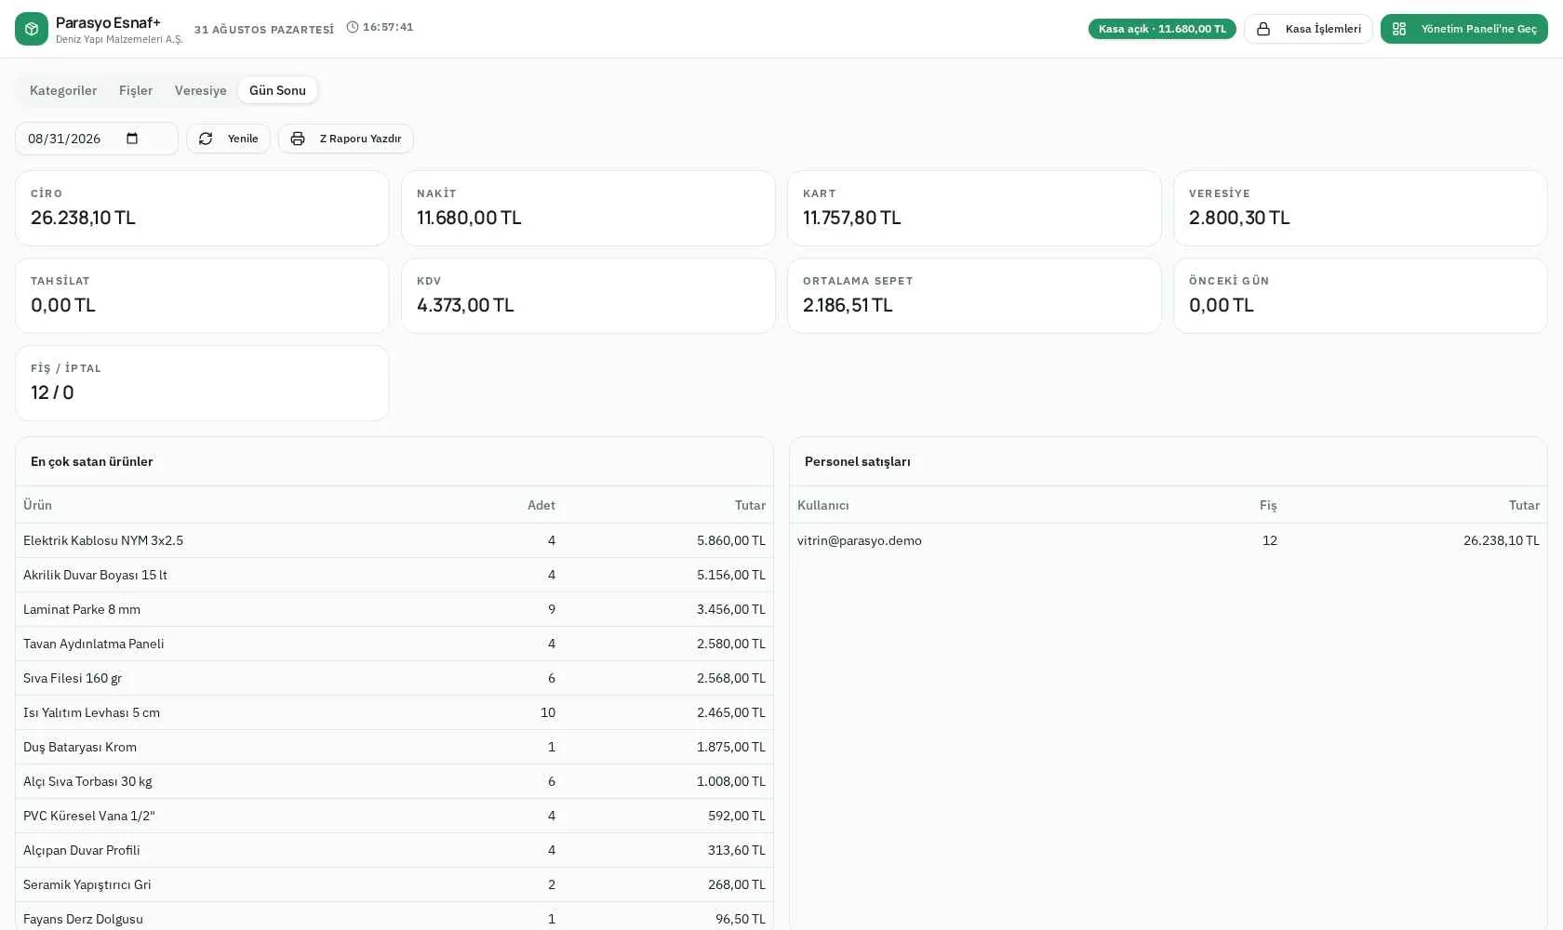Select the Akrilik Duvar Boyası 15 lt row

click(394, 575)
